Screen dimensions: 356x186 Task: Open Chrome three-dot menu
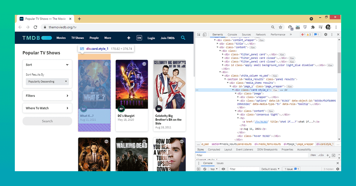[x=336, y=27]
